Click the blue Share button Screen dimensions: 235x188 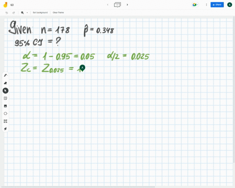click(217, 5)
